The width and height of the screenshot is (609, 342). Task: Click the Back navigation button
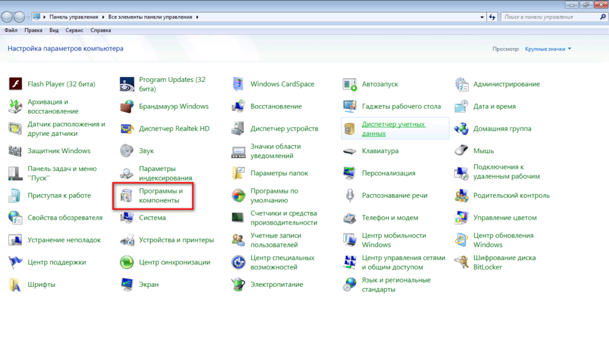tap(10, 17)
